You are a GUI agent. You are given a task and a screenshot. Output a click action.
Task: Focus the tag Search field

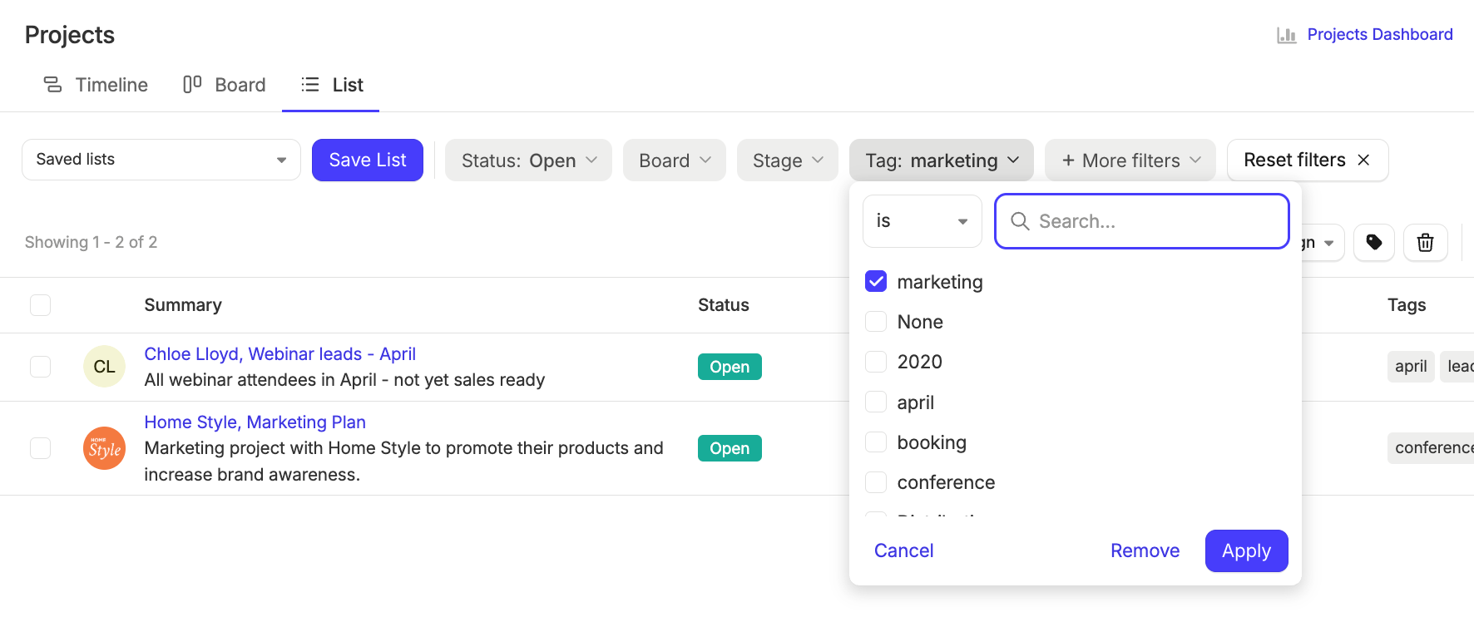point(1142,221)
